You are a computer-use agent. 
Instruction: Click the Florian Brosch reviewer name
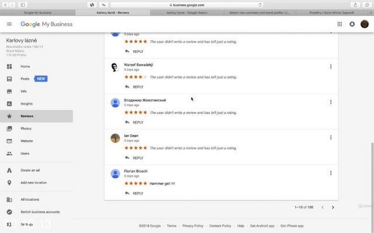point(136,171)
